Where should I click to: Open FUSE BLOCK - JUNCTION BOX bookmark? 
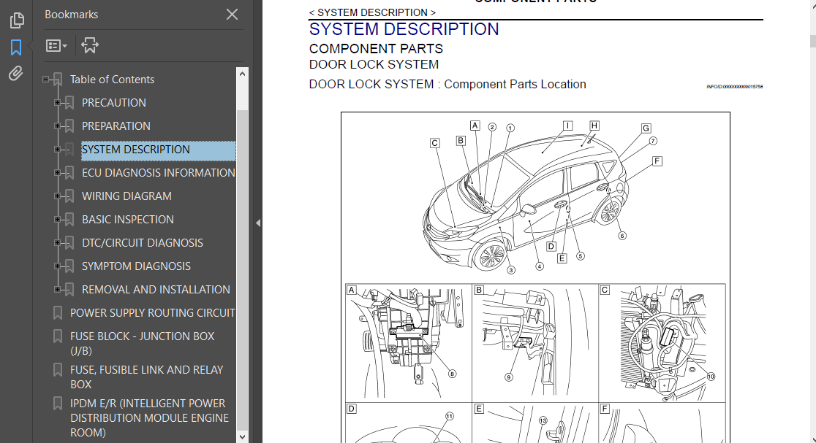point(142,343)
